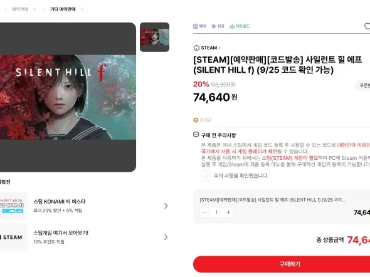370x277 pixels.
Task: Click the 쿠폰 coupon button beside the price
Action: (x=363, y=85)
